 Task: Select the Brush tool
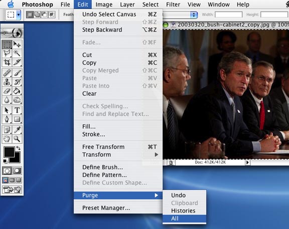pos(17,73)
